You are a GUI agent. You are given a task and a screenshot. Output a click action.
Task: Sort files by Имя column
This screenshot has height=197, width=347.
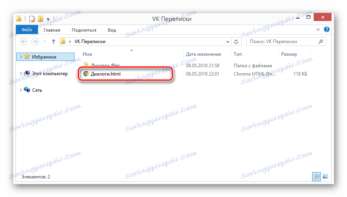point(87,54)
